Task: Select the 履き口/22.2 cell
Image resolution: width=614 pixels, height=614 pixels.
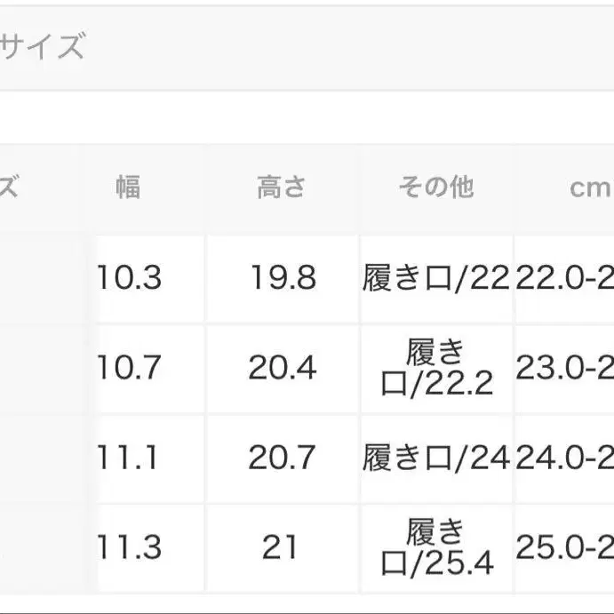Action: pos(436,368)
